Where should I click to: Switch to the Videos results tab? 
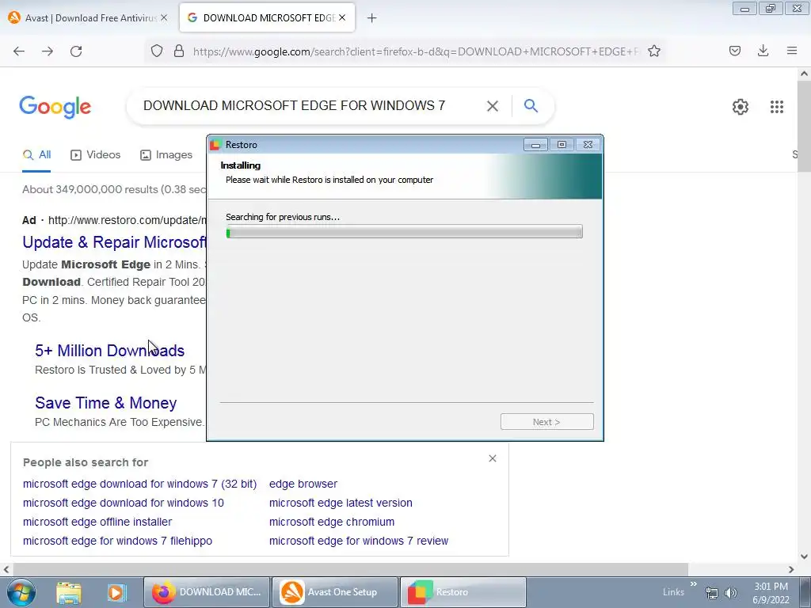click(96, 154)
